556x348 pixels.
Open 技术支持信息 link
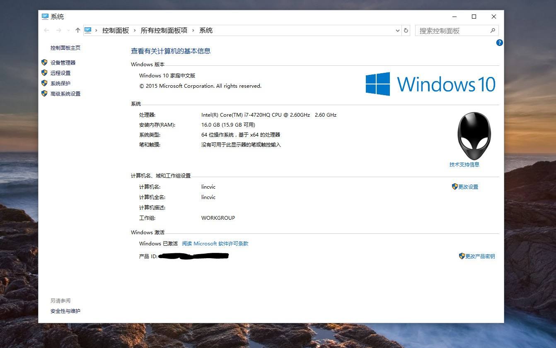tap(464, 165)
